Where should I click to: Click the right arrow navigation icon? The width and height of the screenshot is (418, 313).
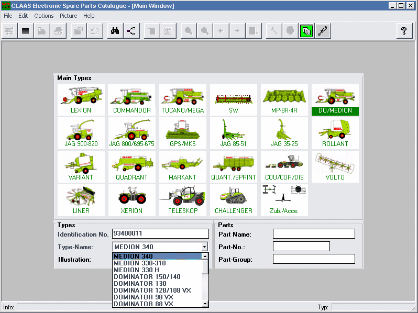click(237, 31)
